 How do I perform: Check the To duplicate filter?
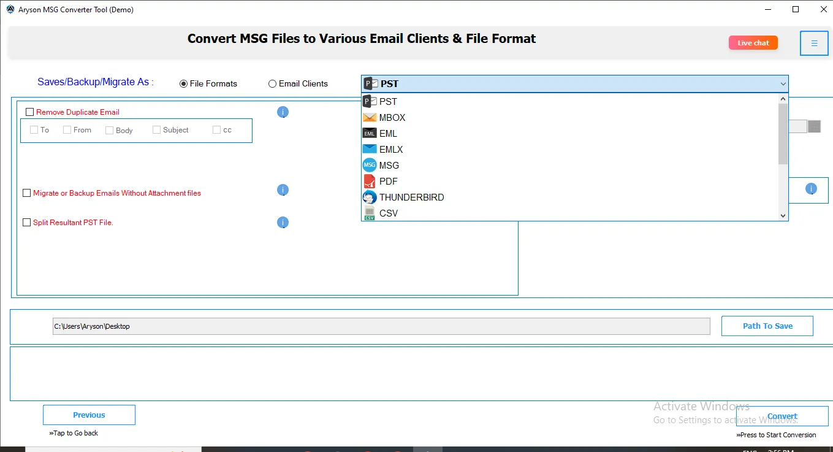pos(34,130)
